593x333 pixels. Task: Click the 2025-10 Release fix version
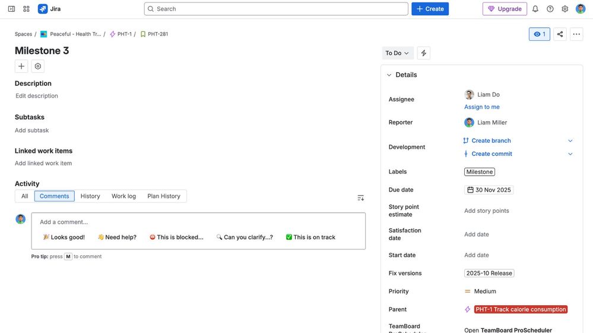pos(489,273)
